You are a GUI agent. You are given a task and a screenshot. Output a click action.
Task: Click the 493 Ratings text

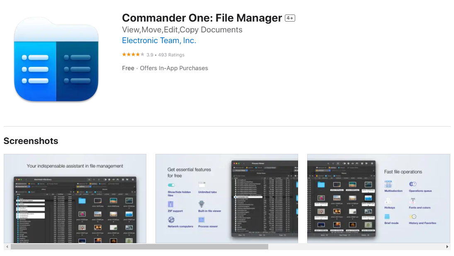[171, 55]
